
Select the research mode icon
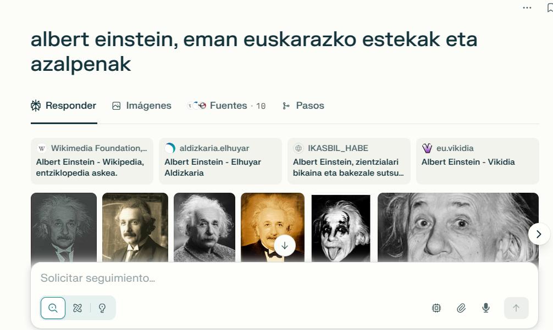click(78, 308)
